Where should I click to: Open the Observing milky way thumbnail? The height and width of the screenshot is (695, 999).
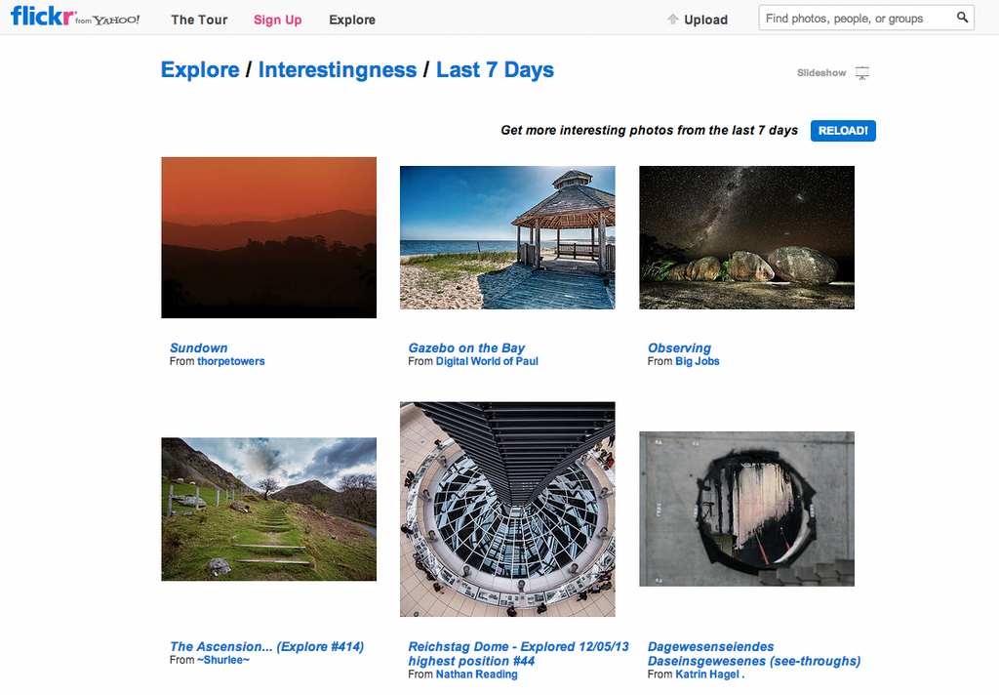pos(746,238)
